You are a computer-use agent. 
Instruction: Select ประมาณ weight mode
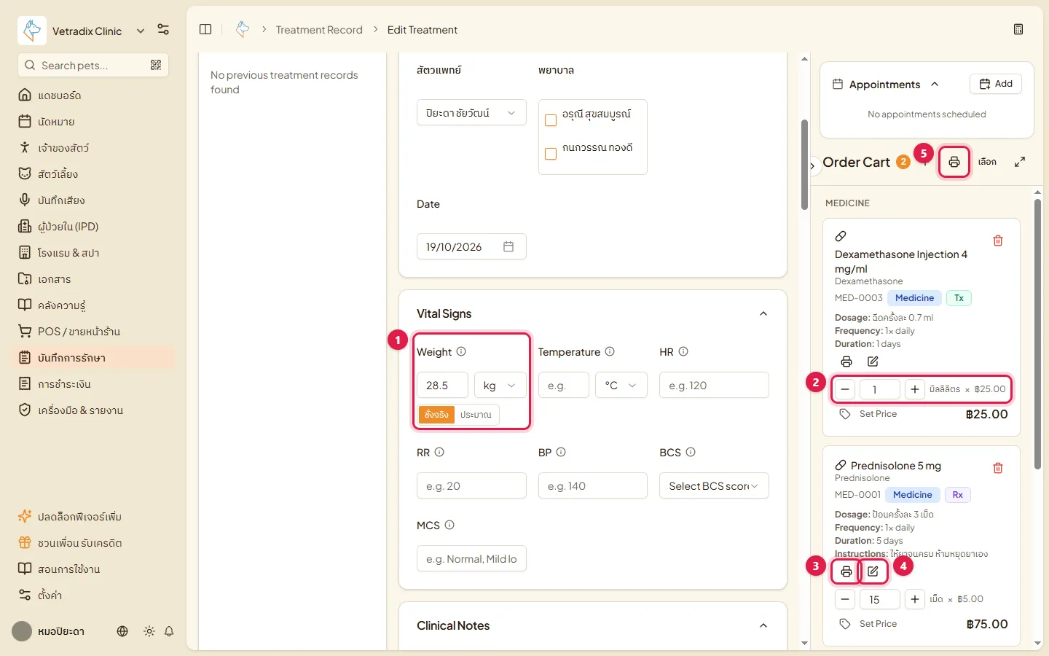click(x=476, y=415)
